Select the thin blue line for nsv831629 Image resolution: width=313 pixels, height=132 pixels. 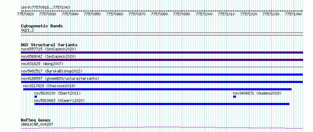[x=162, y=67]
